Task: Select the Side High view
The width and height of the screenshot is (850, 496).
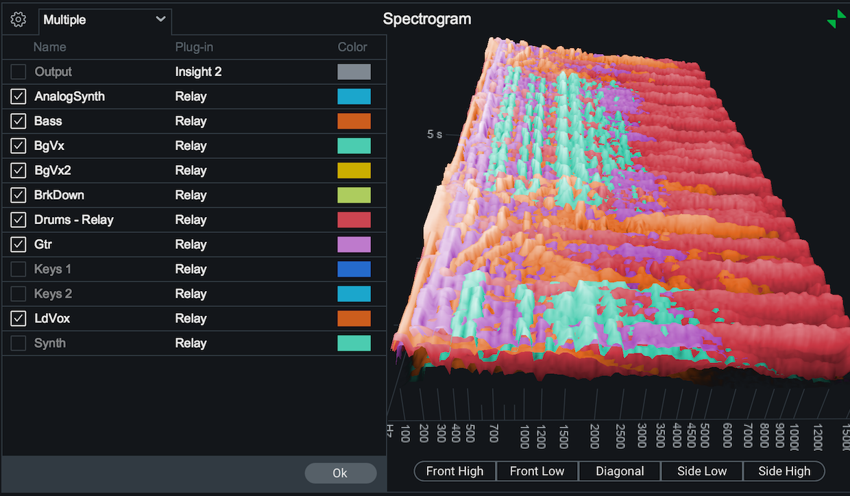Action: click(x=784, y=471)
